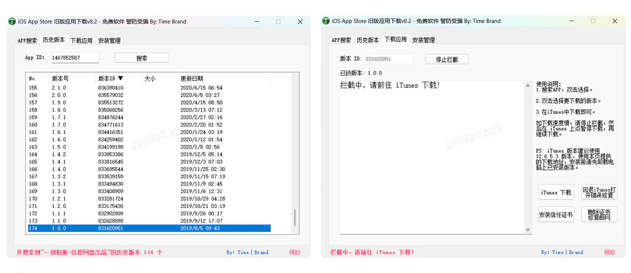Select row 172 version 1.1.1
Screen dimensions: 631x273
click(x=149, y=214)
